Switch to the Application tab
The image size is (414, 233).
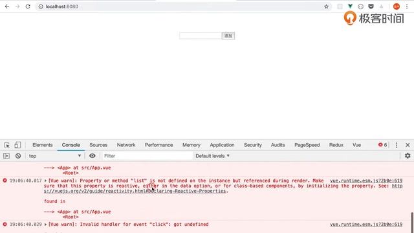222,145
